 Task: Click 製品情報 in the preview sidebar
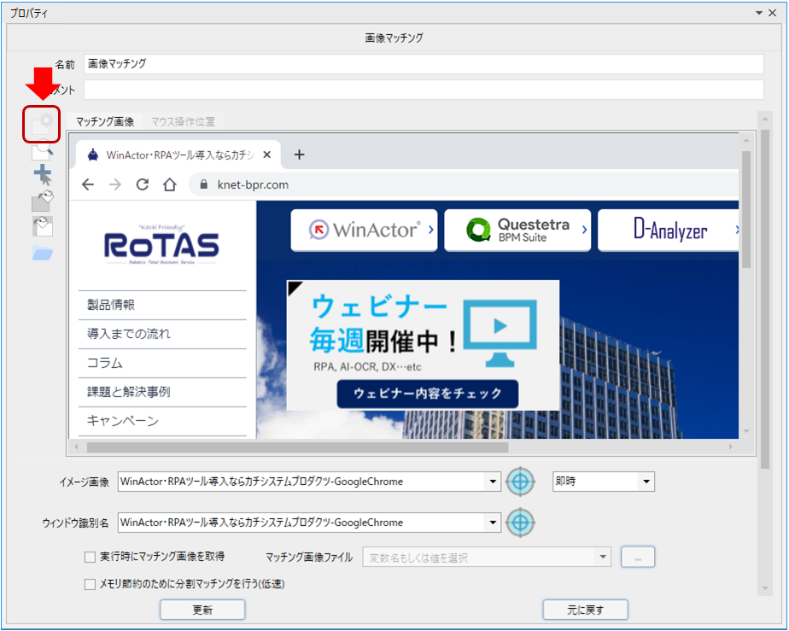pos(111,305)
